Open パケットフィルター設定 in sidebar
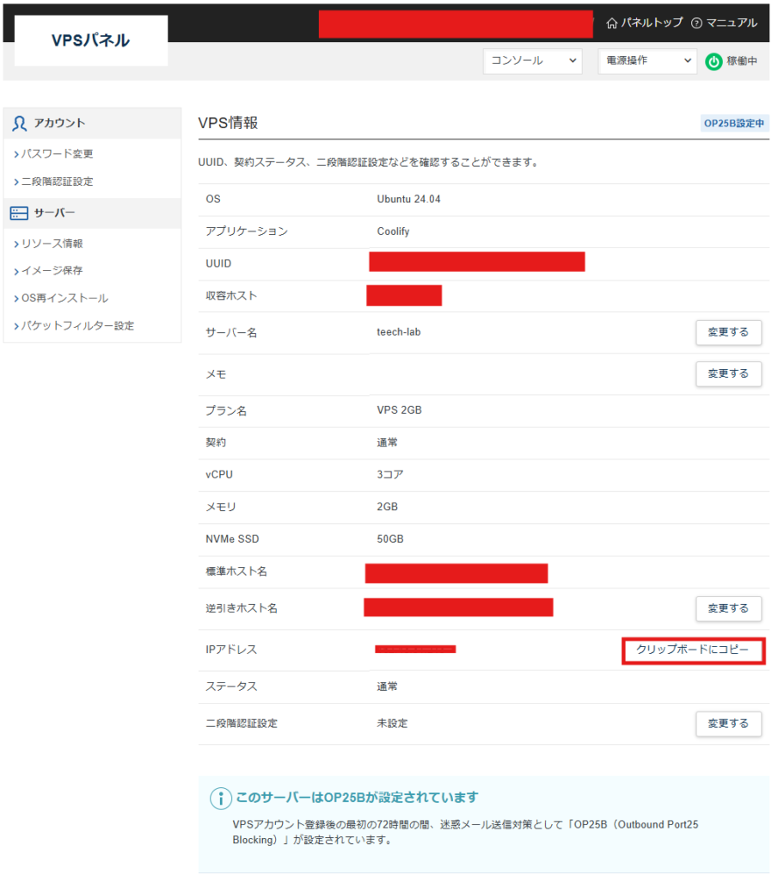 coord(77,326)
